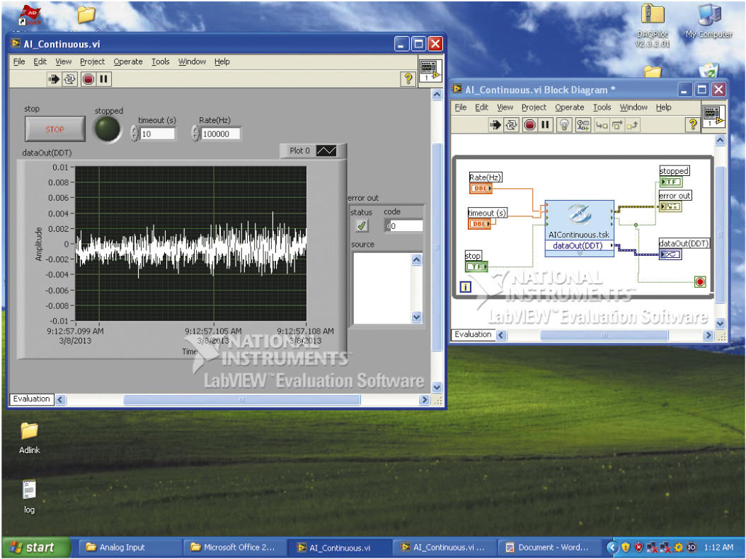Open the Window menu in front panel window
746x559 pixels.
(x=193, y=61)
